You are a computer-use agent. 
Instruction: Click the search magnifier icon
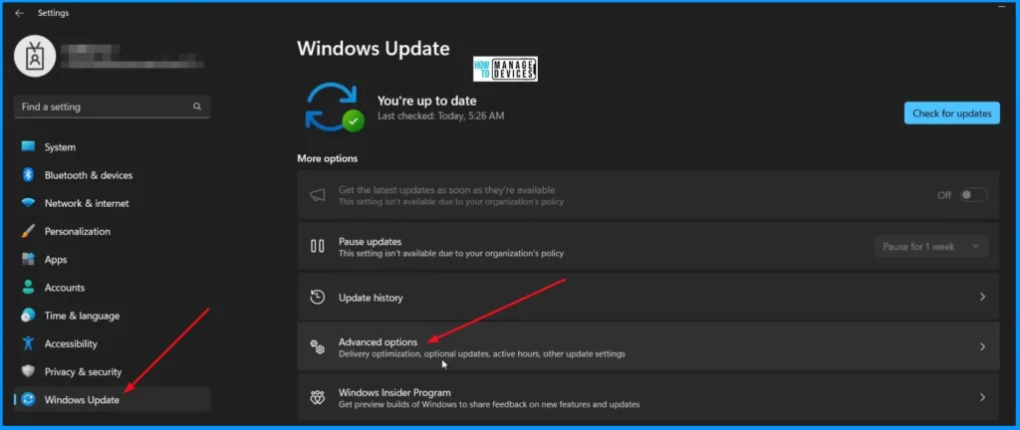tap(197, 107)
